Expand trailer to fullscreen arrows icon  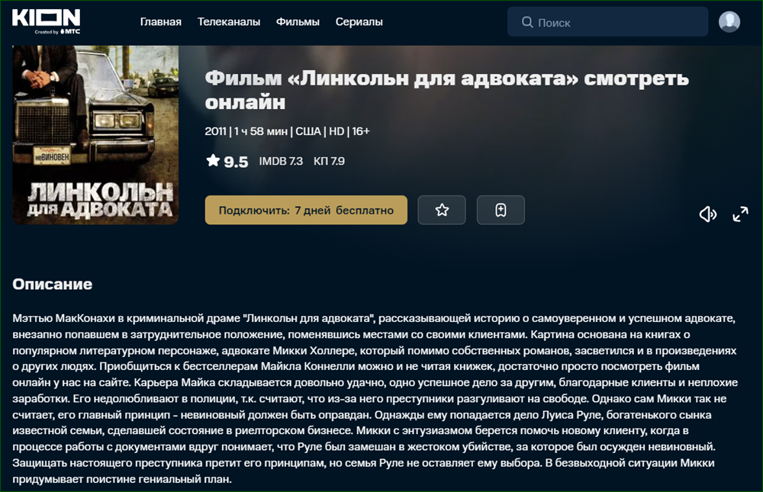pyautogui.click(x=740, y=214)
